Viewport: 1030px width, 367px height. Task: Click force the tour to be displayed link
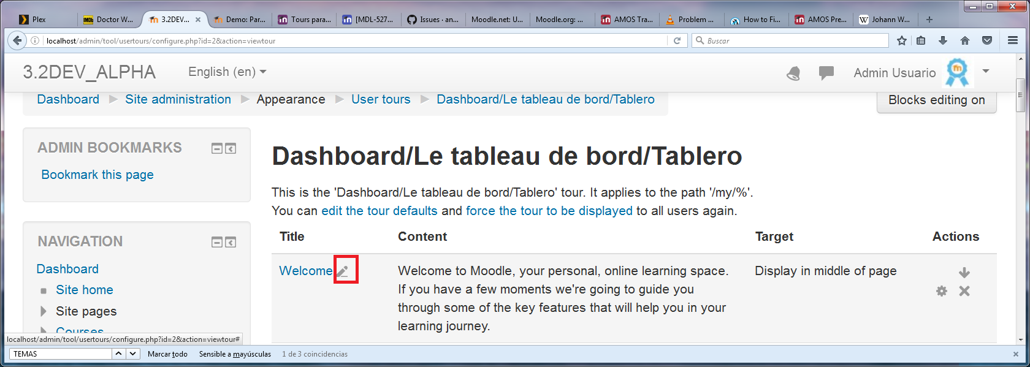click(549, 211)
